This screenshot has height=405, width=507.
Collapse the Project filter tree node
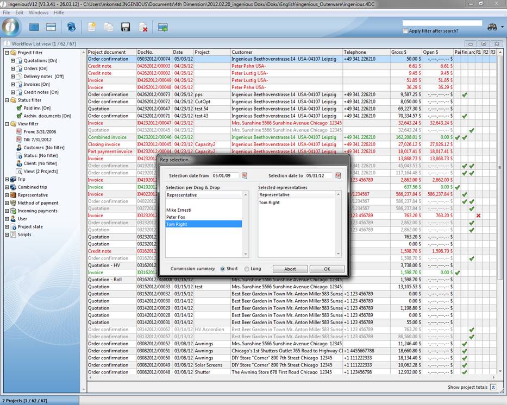pyautogui.click(x=7, y=53)
